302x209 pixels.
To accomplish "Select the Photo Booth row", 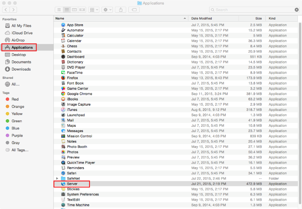I will click(x=176, y=147).
